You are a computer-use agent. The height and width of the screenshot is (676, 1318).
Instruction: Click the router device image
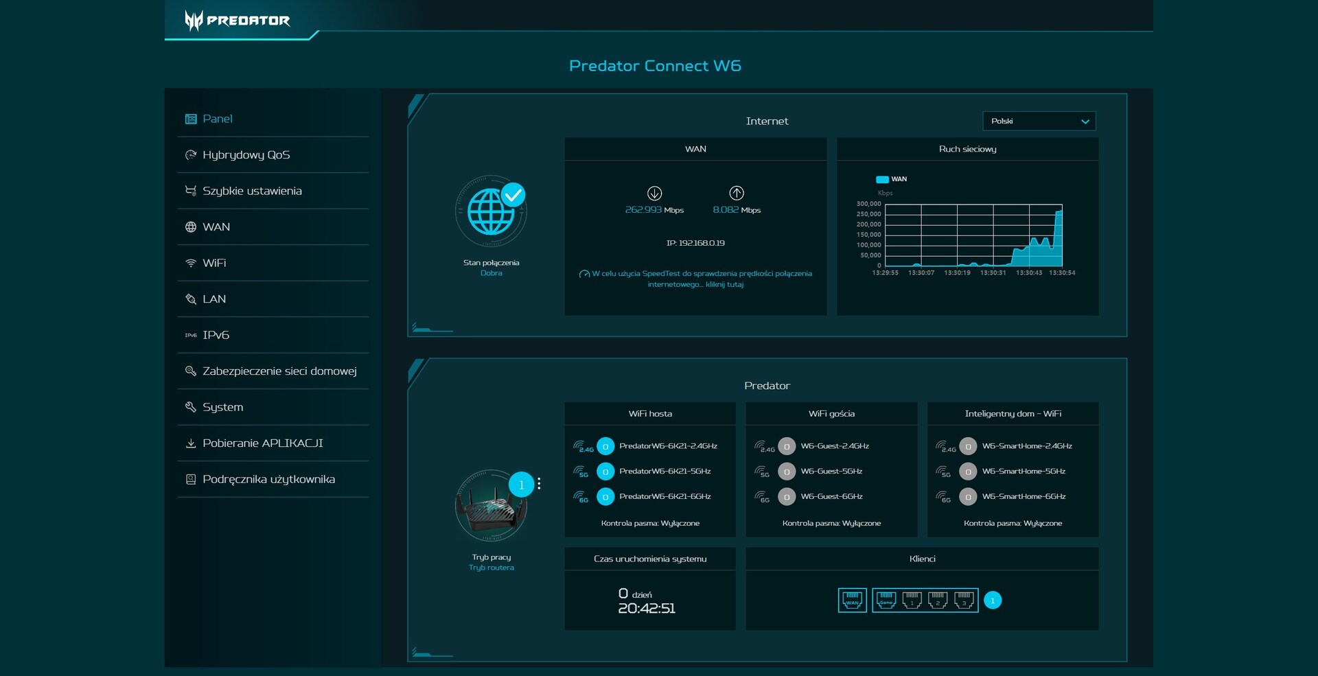[491, 506]
